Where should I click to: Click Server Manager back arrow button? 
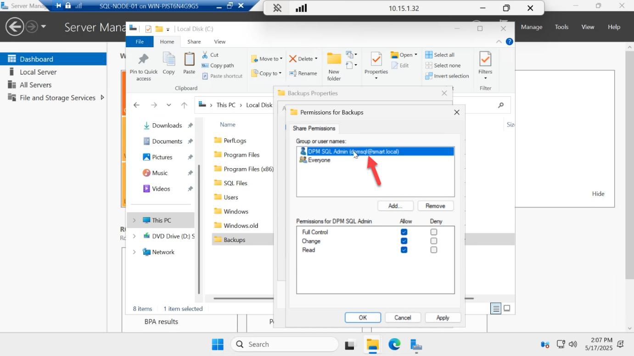[15, 27]
